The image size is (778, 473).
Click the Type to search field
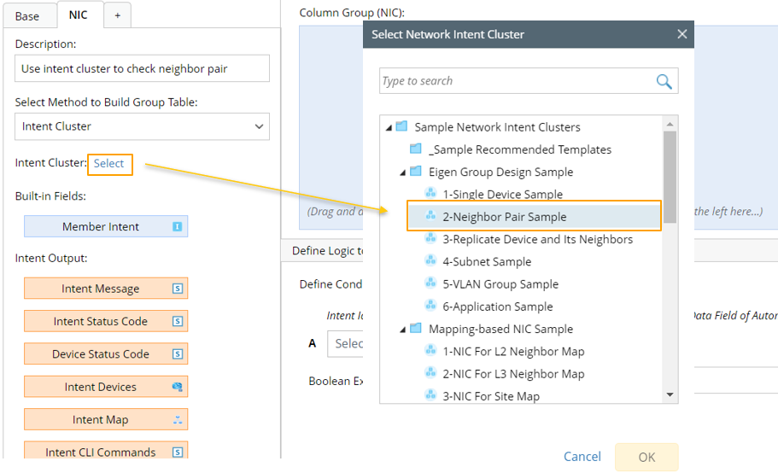tap(515, 81)
